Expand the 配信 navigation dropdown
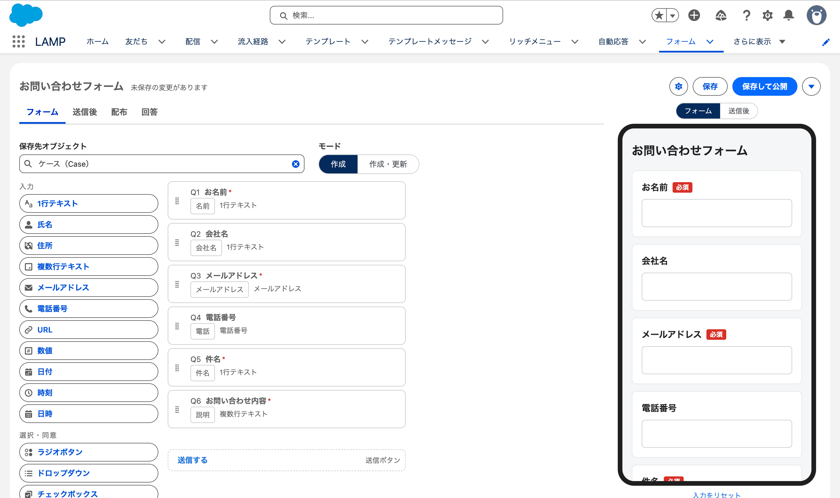 click(x=214, y=42)
